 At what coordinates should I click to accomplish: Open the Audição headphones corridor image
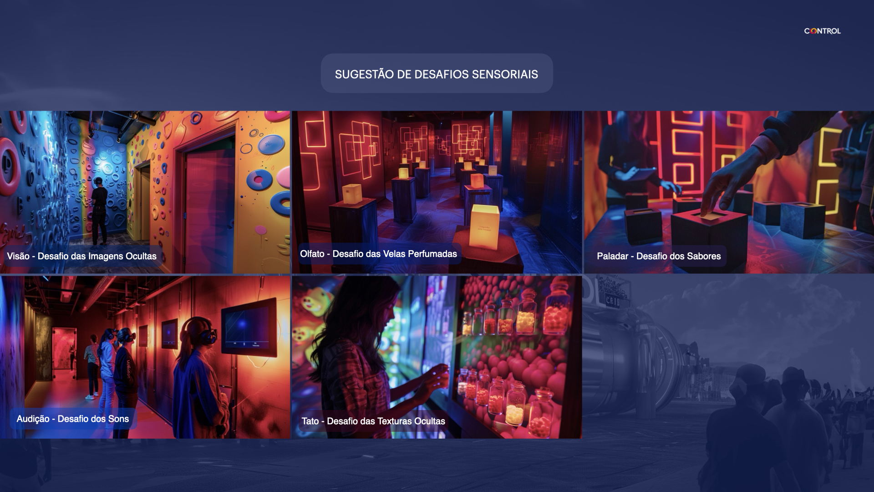coord(145,357)
